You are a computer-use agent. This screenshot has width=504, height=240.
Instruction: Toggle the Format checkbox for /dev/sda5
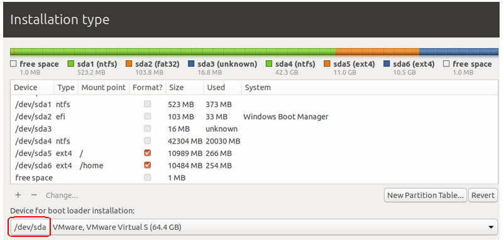pos(148,153)
